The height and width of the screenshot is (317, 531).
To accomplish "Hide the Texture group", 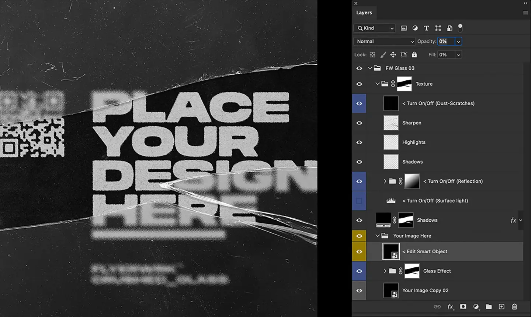I will (x=359, y=84).
